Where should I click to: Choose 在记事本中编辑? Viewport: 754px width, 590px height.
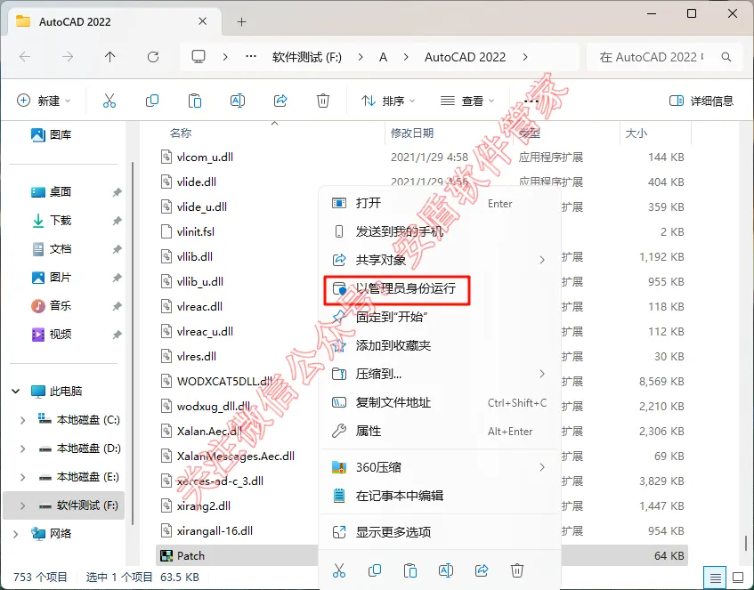pos(440,496)
